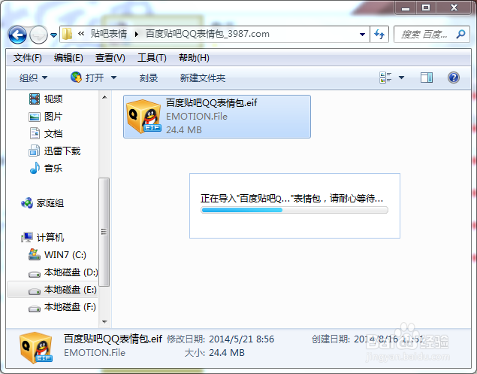Click 本地磁盘 (F:) drive icon

click(x=35, y=309)
